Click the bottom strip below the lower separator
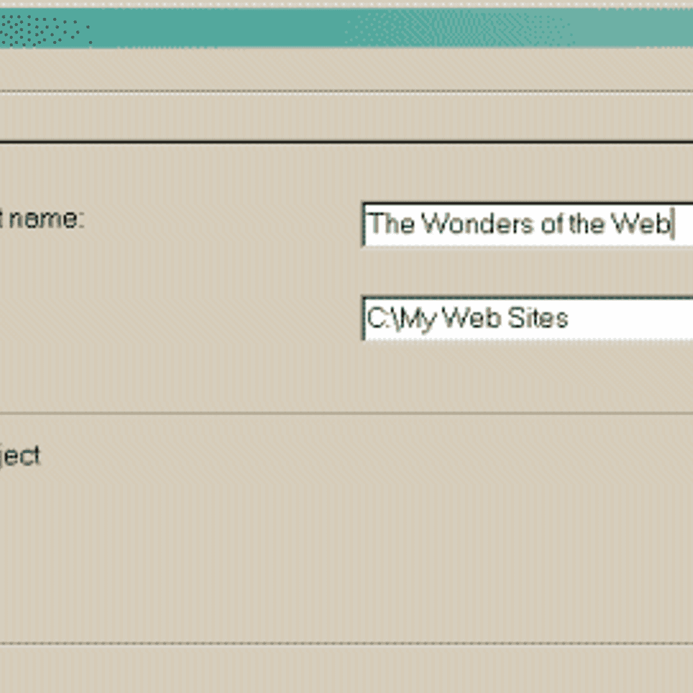Viewport: 693px width, 693px height. [x=346, y=670]
